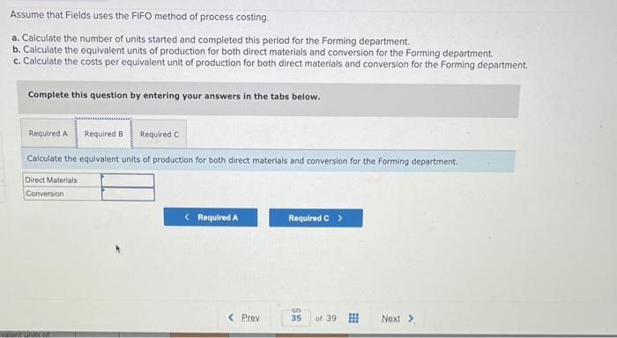Image resolution: width=617 pixels, height=338 pixels.
Task: Click the Conversion row label
Action: (x=44, y=194)
